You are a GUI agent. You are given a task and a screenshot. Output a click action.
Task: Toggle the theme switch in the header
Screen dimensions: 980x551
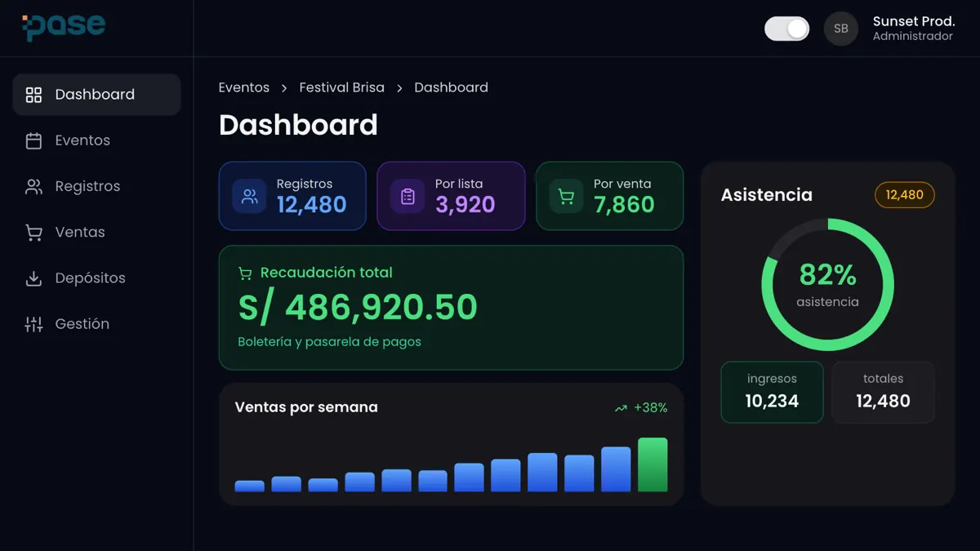(787, 29)
